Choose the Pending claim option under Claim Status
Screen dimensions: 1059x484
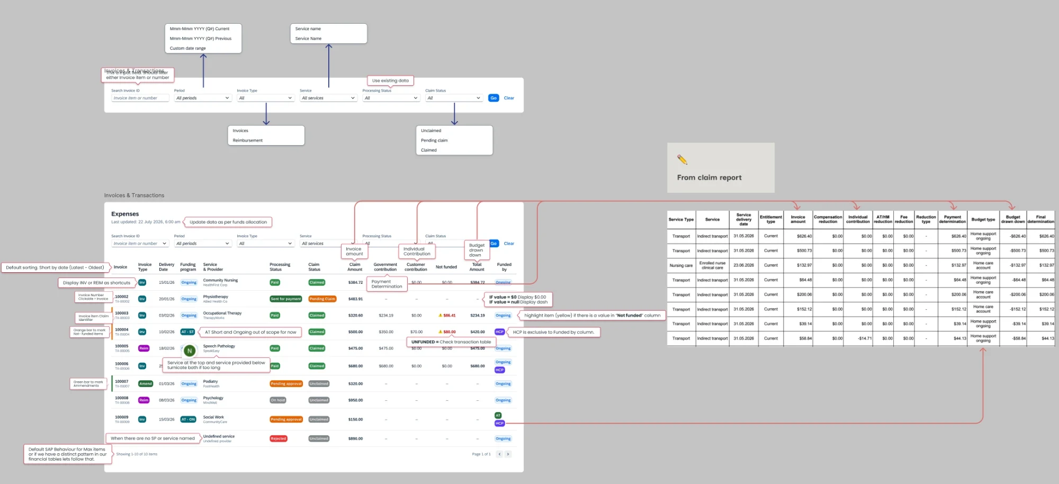pyautogui.click(x=434, y=140)
